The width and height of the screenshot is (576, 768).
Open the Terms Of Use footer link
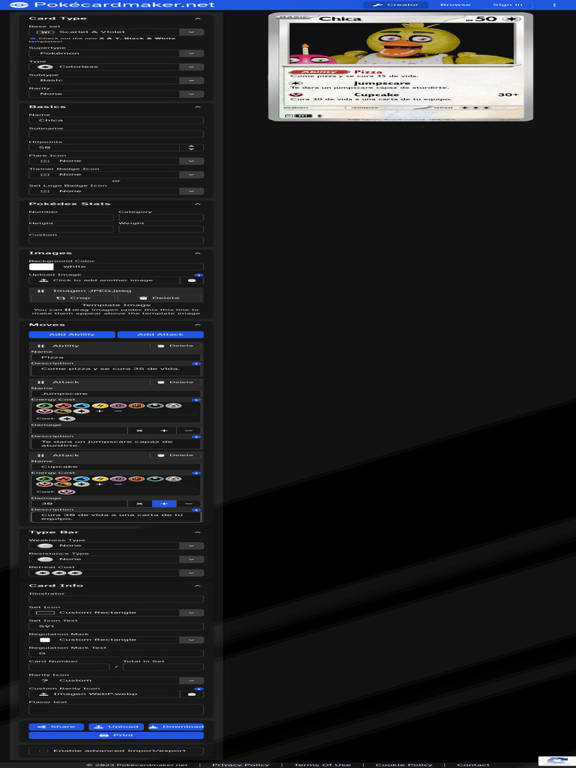point(322,764)
